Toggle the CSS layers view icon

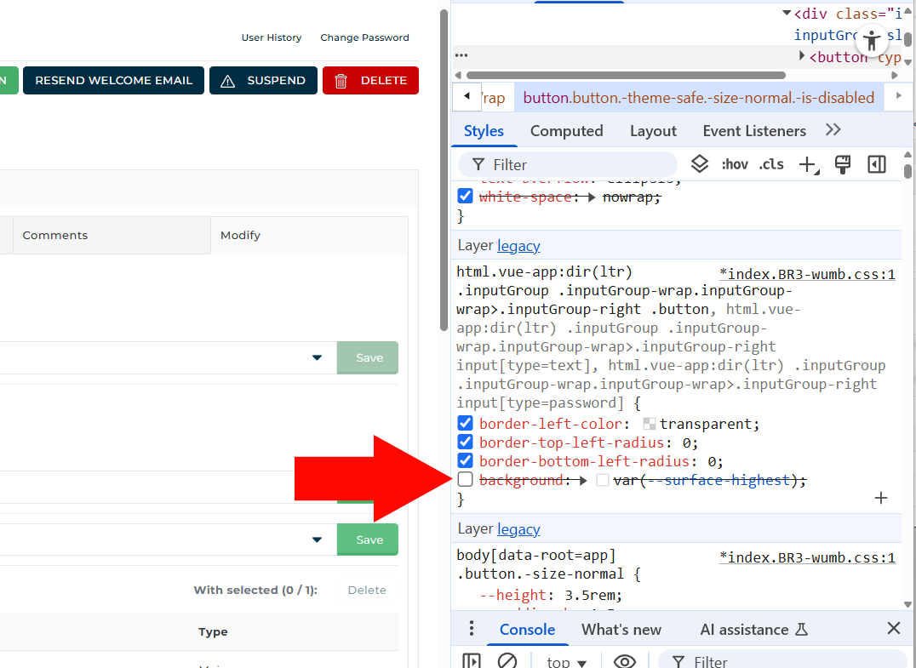699,164
